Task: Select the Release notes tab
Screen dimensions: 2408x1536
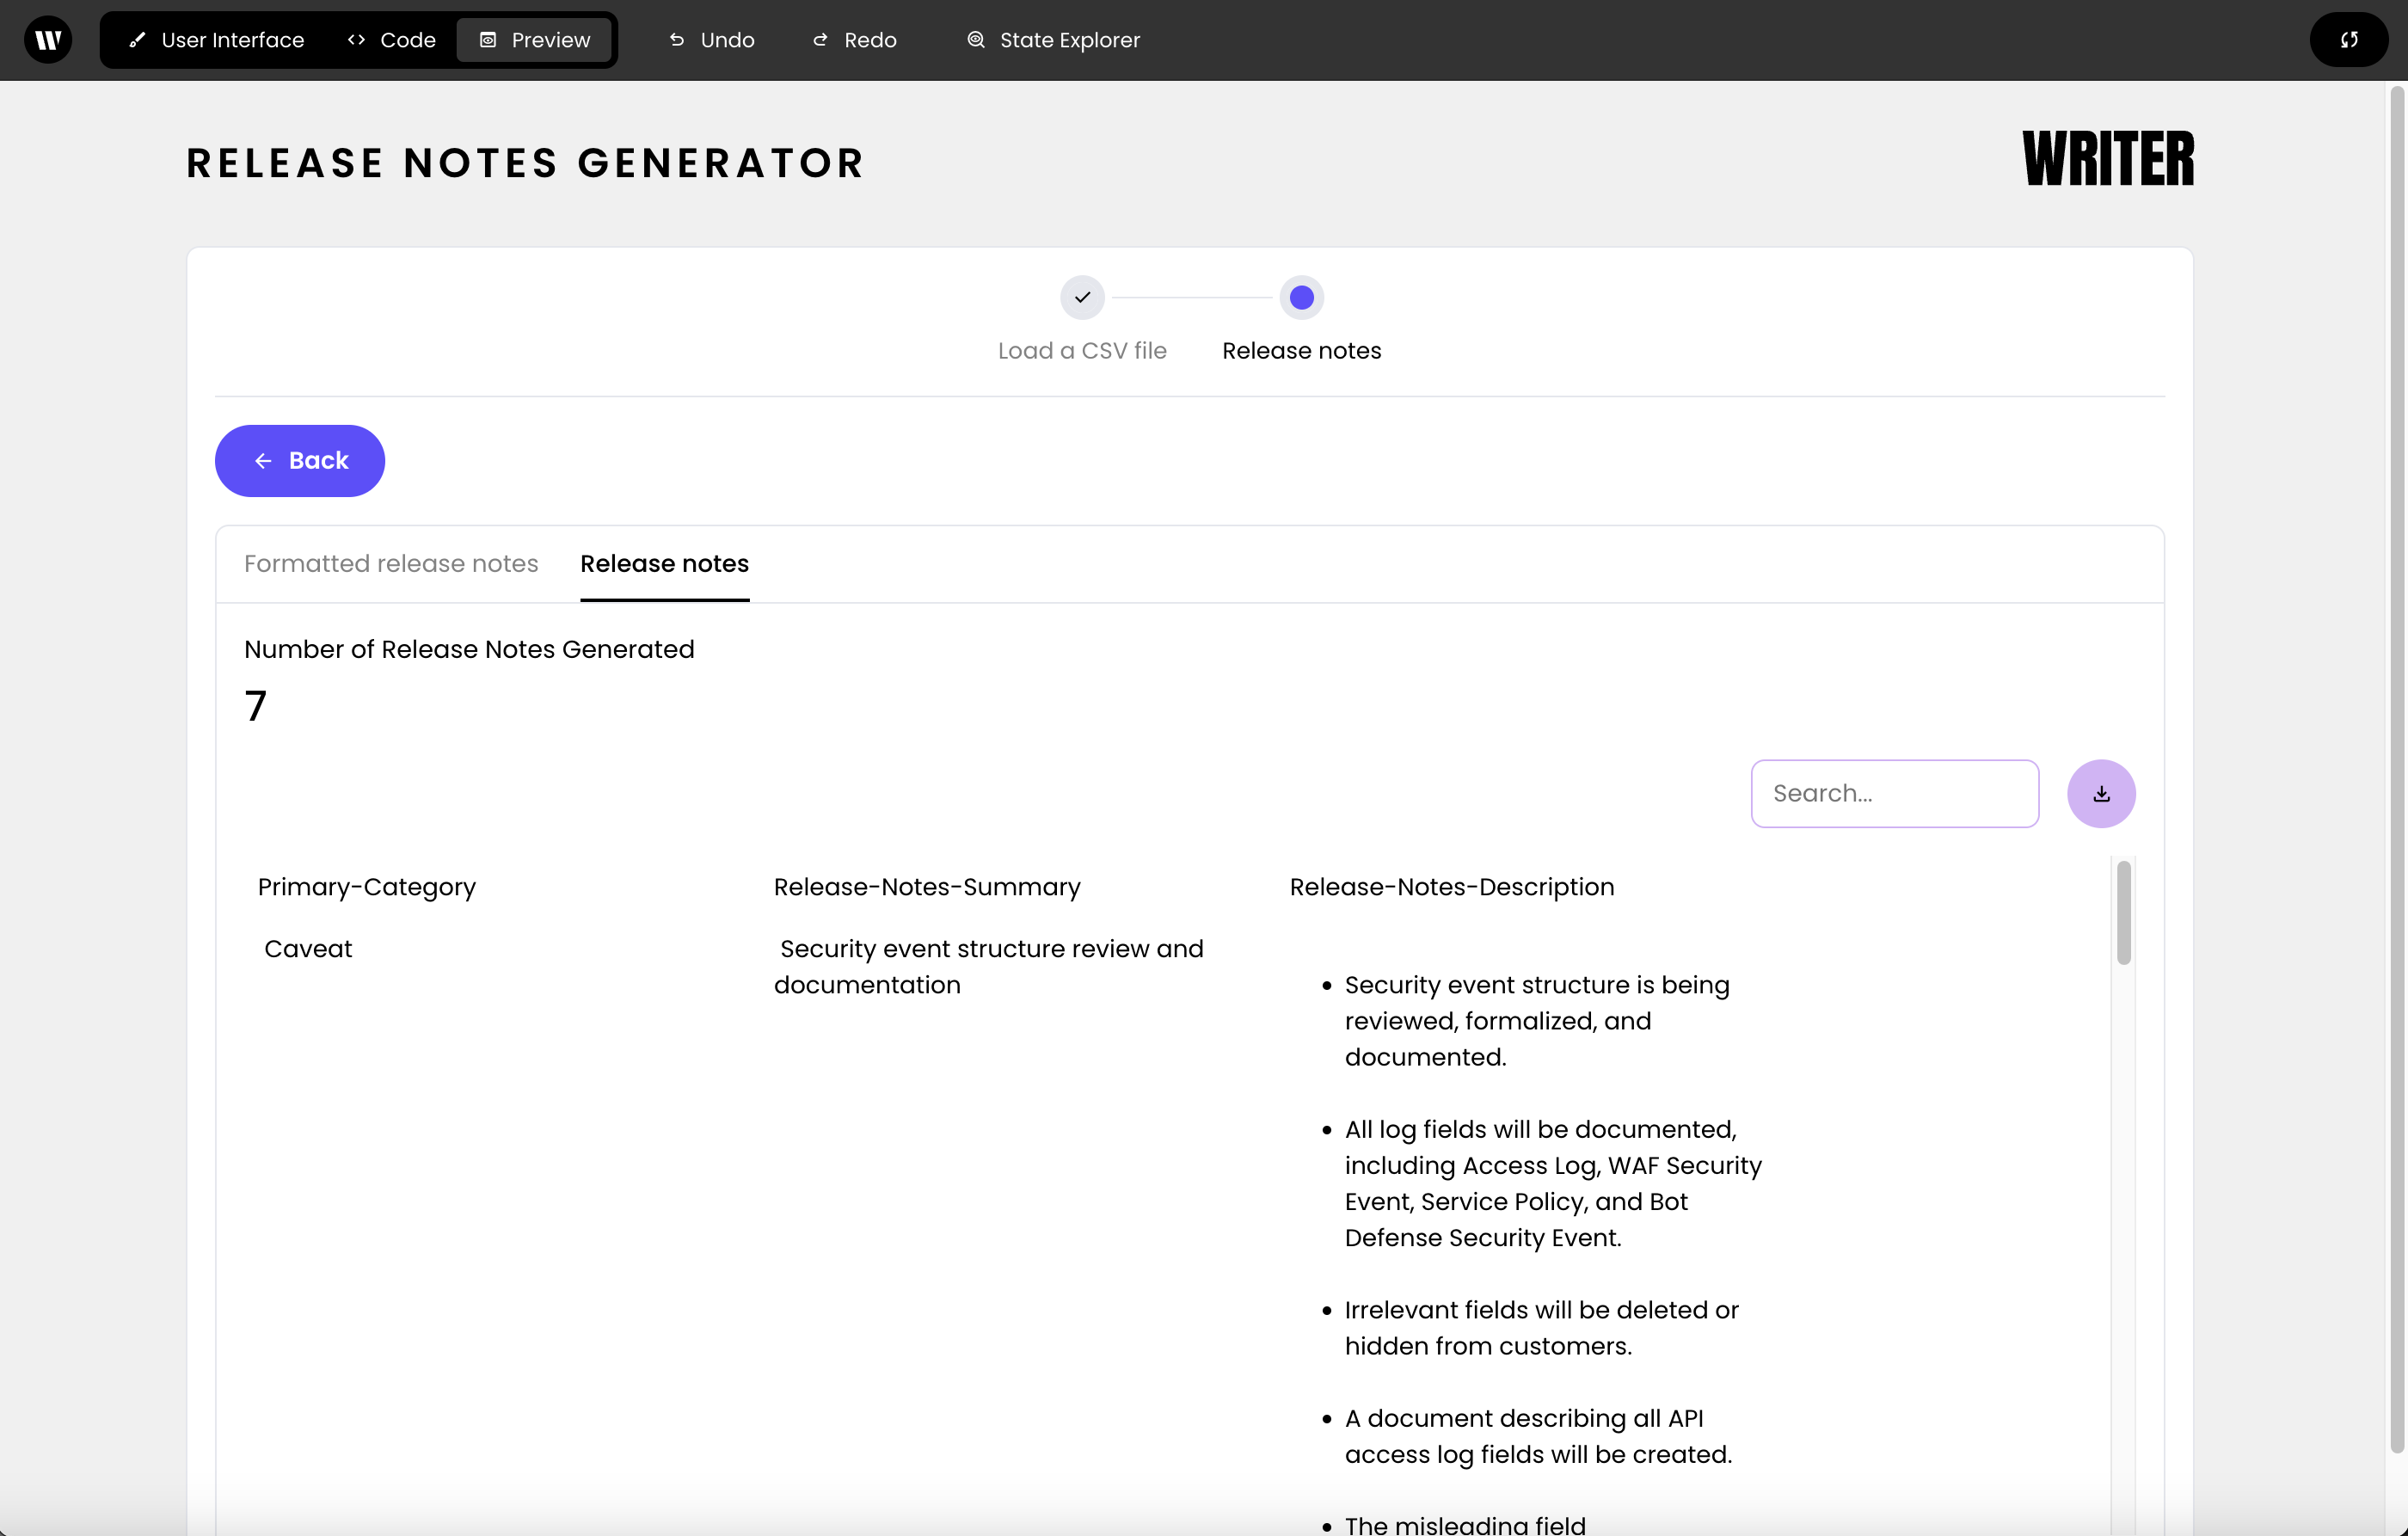Action: [x=664, y=563]
